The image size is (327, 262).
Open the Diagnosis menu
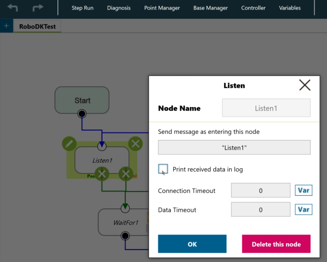point(119,8)
